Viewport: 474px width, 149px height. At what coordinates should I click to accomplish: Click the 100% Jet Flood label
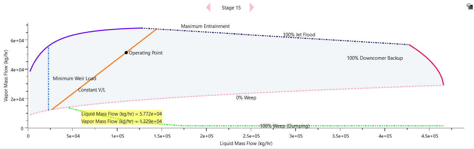[x=299, y=35]
